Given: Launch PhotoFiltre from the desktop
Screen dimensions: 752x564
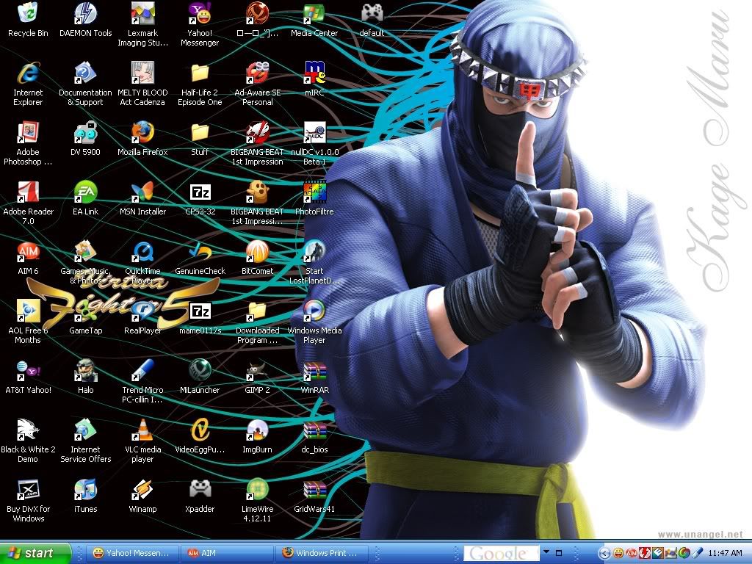Looking at the screenshot, I should tap(314, 192).
